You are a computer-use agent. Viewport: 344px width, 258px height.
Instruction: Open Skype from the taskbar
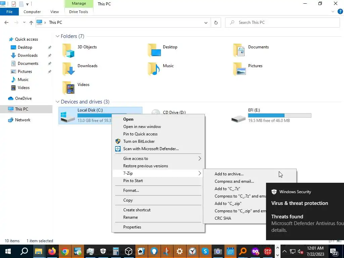(205, 251)
